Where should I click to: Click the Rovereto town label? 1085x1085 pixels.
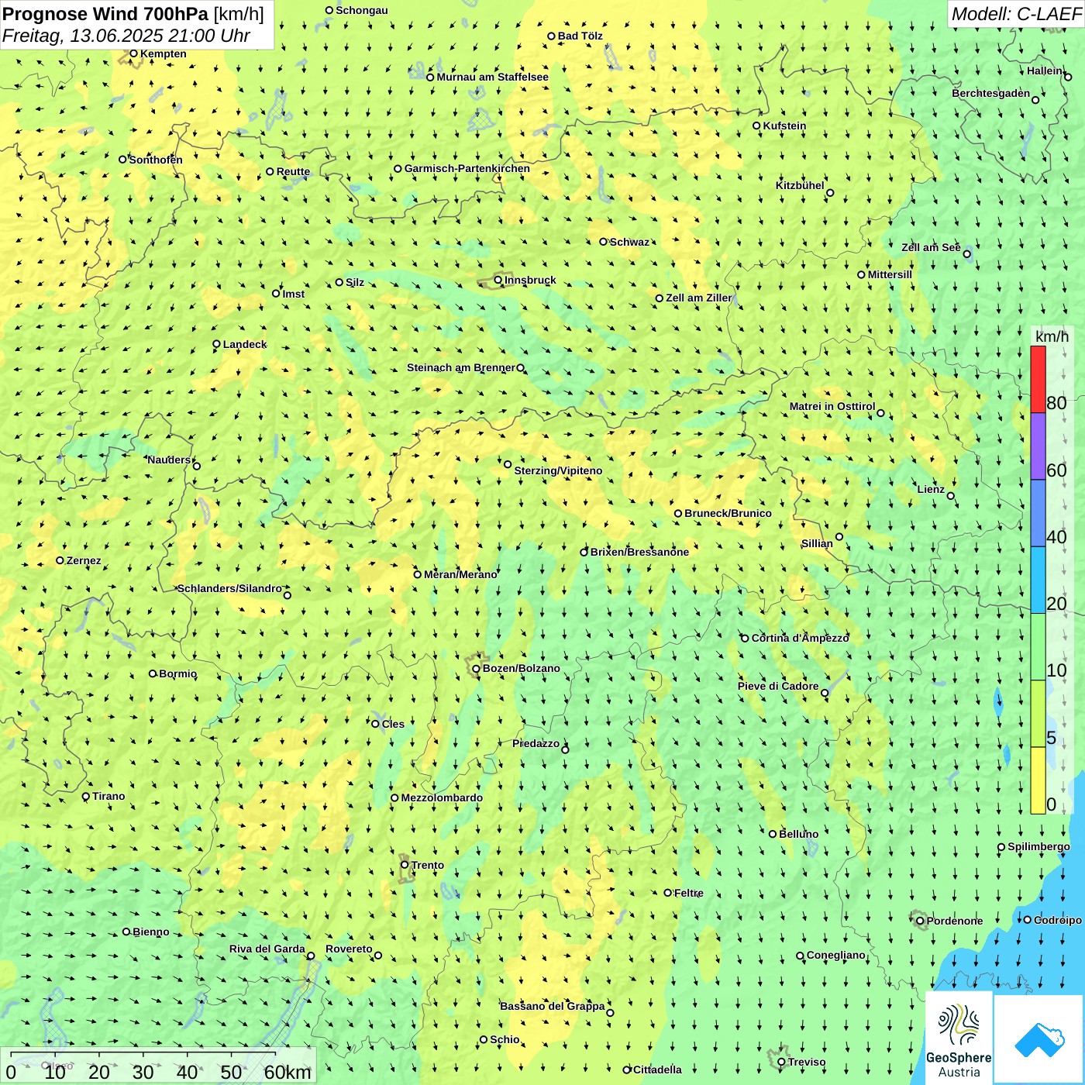(349, 949)
